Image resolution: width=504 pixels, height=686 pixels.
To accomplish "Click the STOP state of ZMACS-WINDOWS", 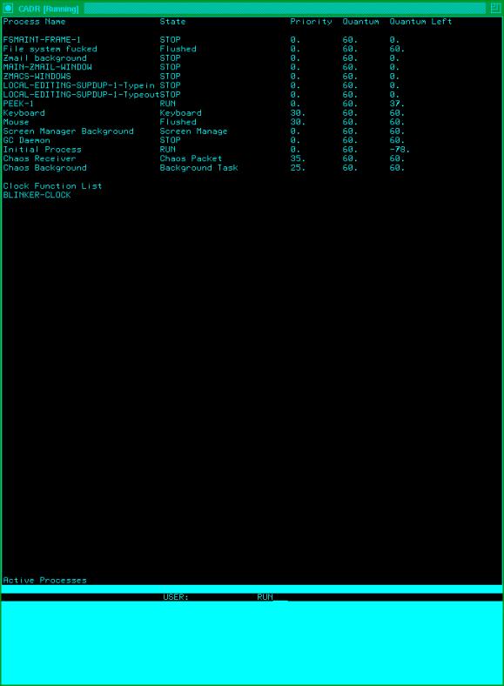I will (x=170, y=76).
